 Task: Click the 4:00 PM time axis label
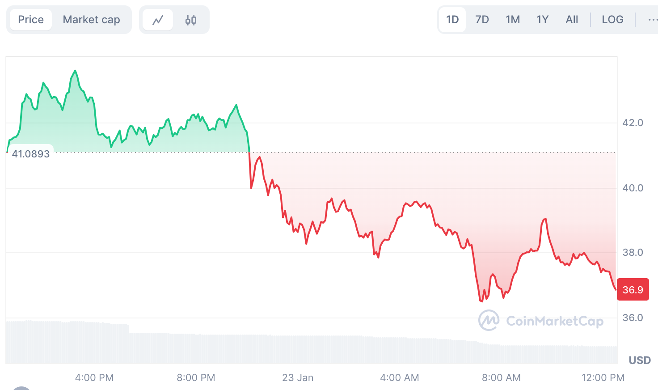coord(94,377)
